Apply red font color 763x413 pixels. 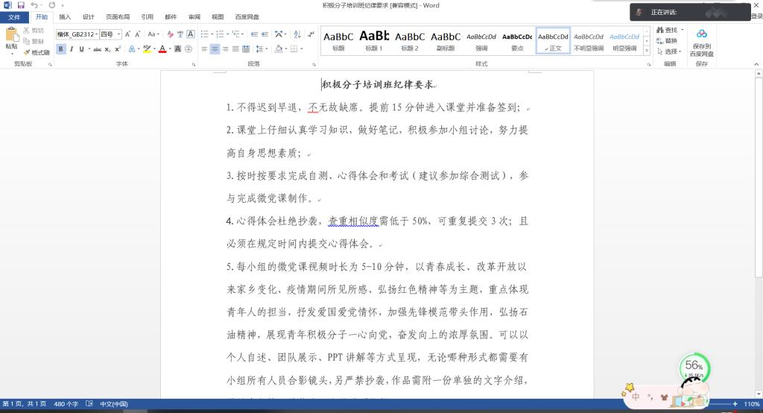pyautogui.click(x=162, y=48)
